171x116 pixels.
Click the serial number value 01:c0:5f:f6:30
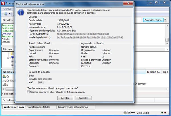[65, 27]
